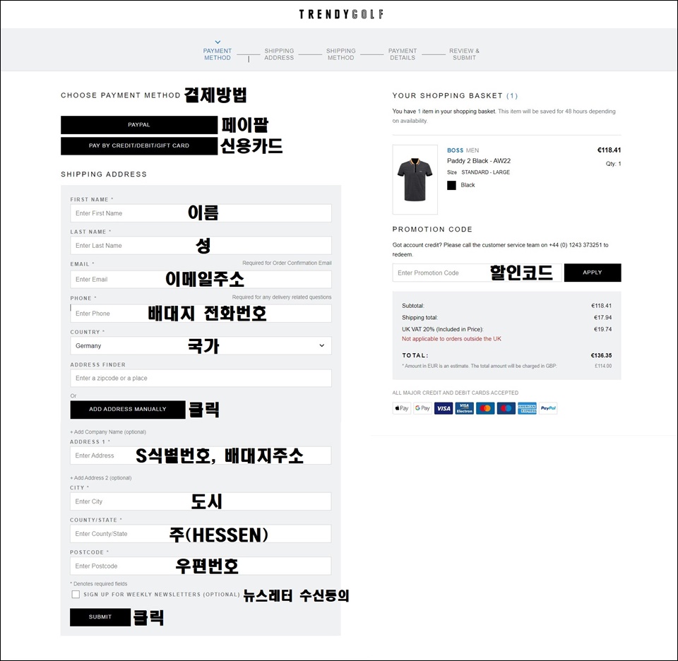Click the 'Denotes required fields' note
The width and height of the screenshot is (678, 661).
[99, 583]
